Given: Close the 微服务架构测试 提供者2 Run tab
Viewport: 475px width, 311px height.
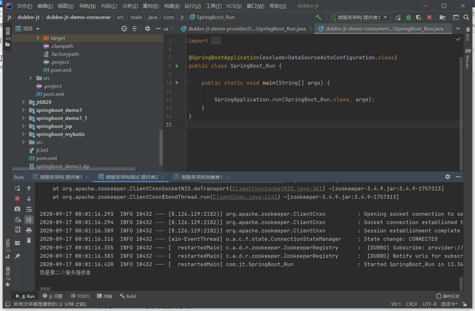Looking at the screenshot, I should 163,177.
